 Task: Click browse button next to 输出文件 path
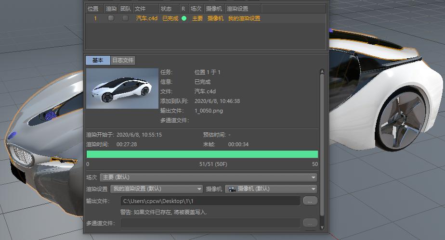311,201
